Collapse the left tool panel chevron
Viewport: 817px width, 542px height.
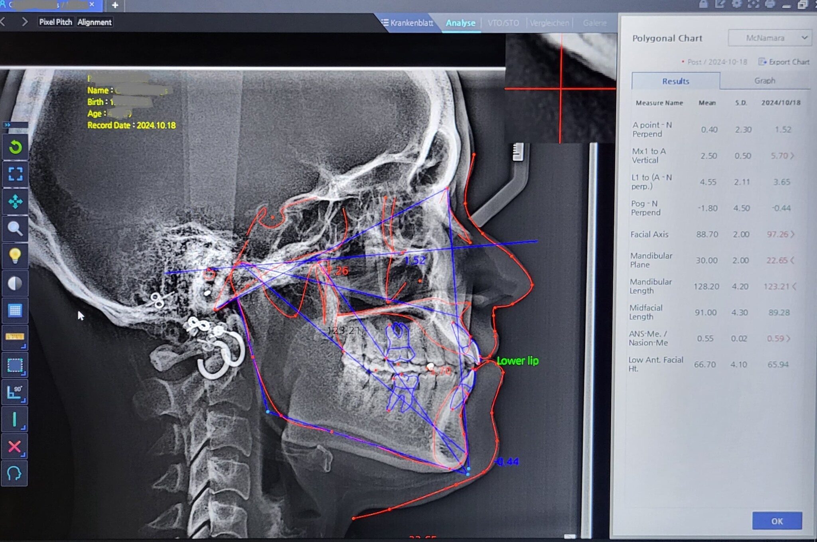pos(7,124)
